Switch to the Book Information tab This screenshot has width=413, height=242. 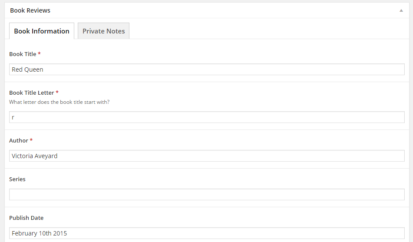[x=42, y=31]
